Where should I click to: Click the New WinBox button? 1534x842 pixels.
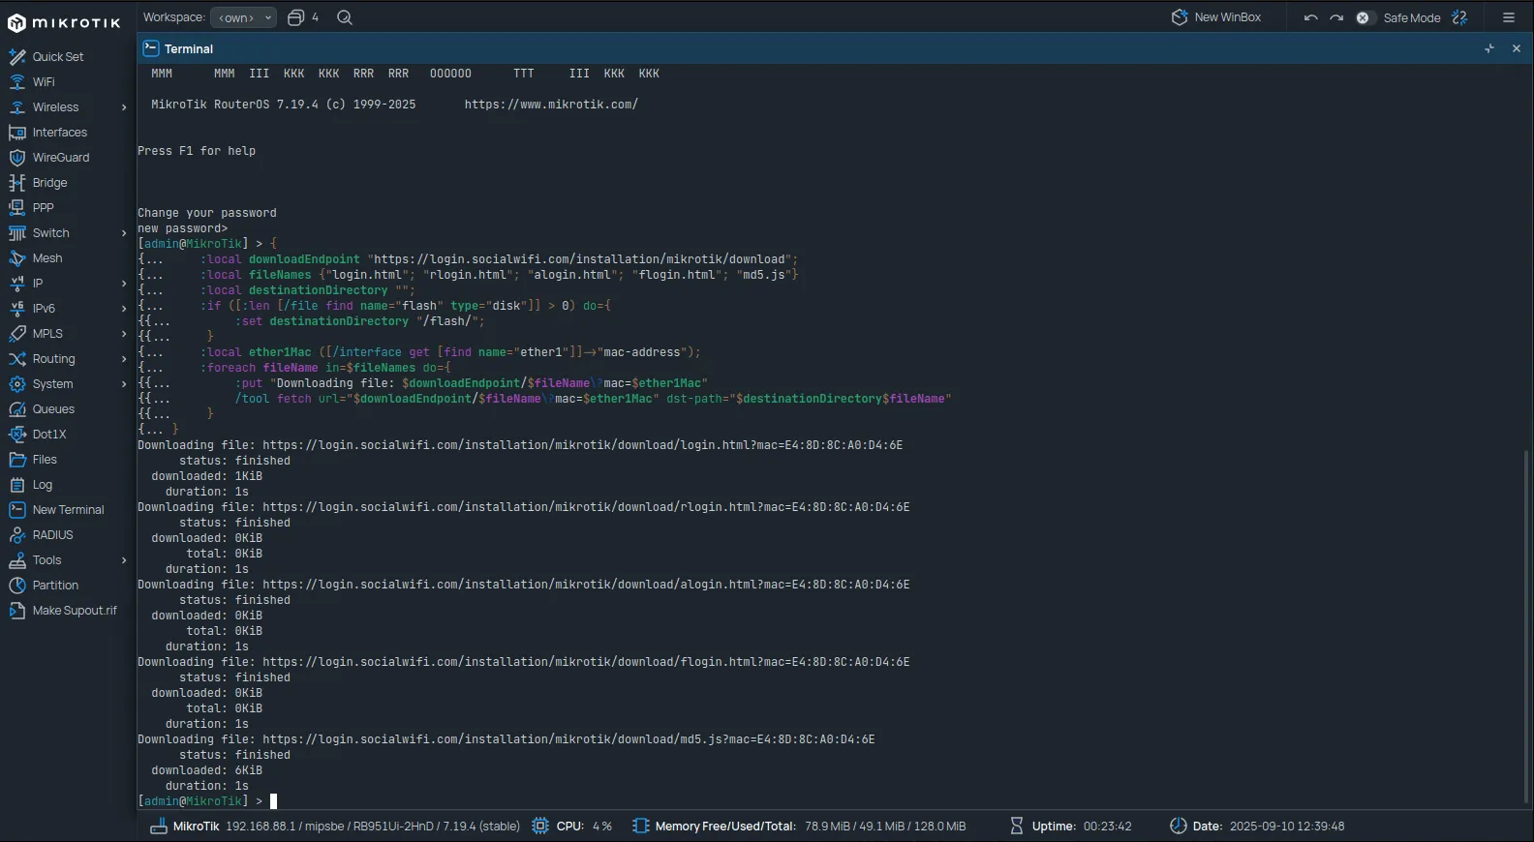[1216, 17]
